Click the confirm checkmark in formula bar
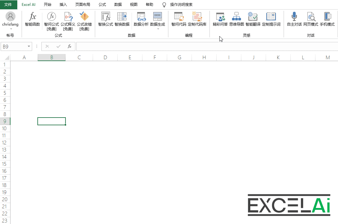This screenshot has width=338, height=224. pyautogui.click(x=58, y=47)
